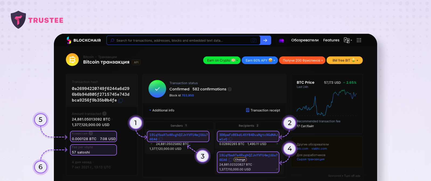This screenshot has width=431, height=181.
Task: Go to Транзакции breadcrumb
Action: click(x=107, y=57)
